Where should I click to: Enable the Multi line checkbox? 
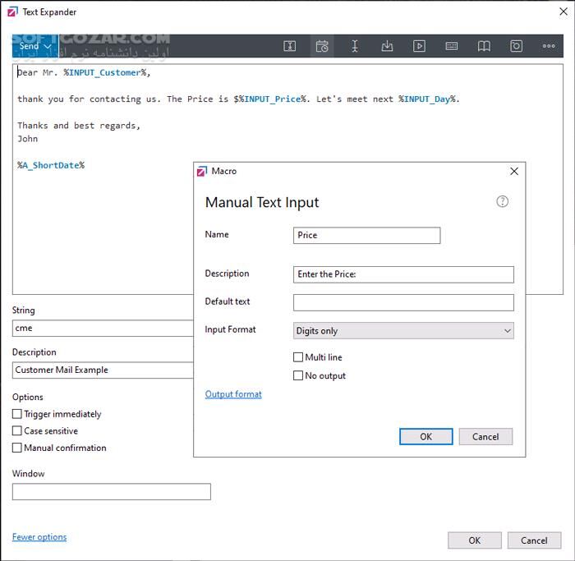298,357
